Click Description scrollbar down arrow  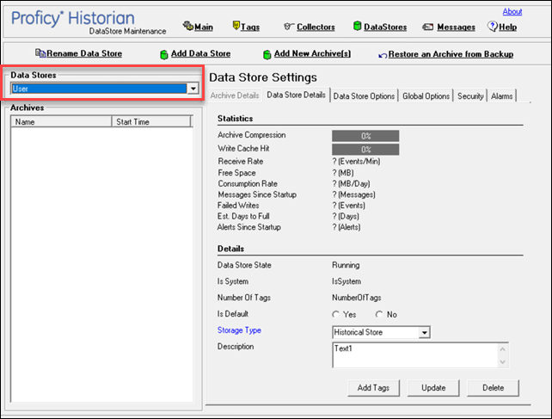tap(503, 362)
